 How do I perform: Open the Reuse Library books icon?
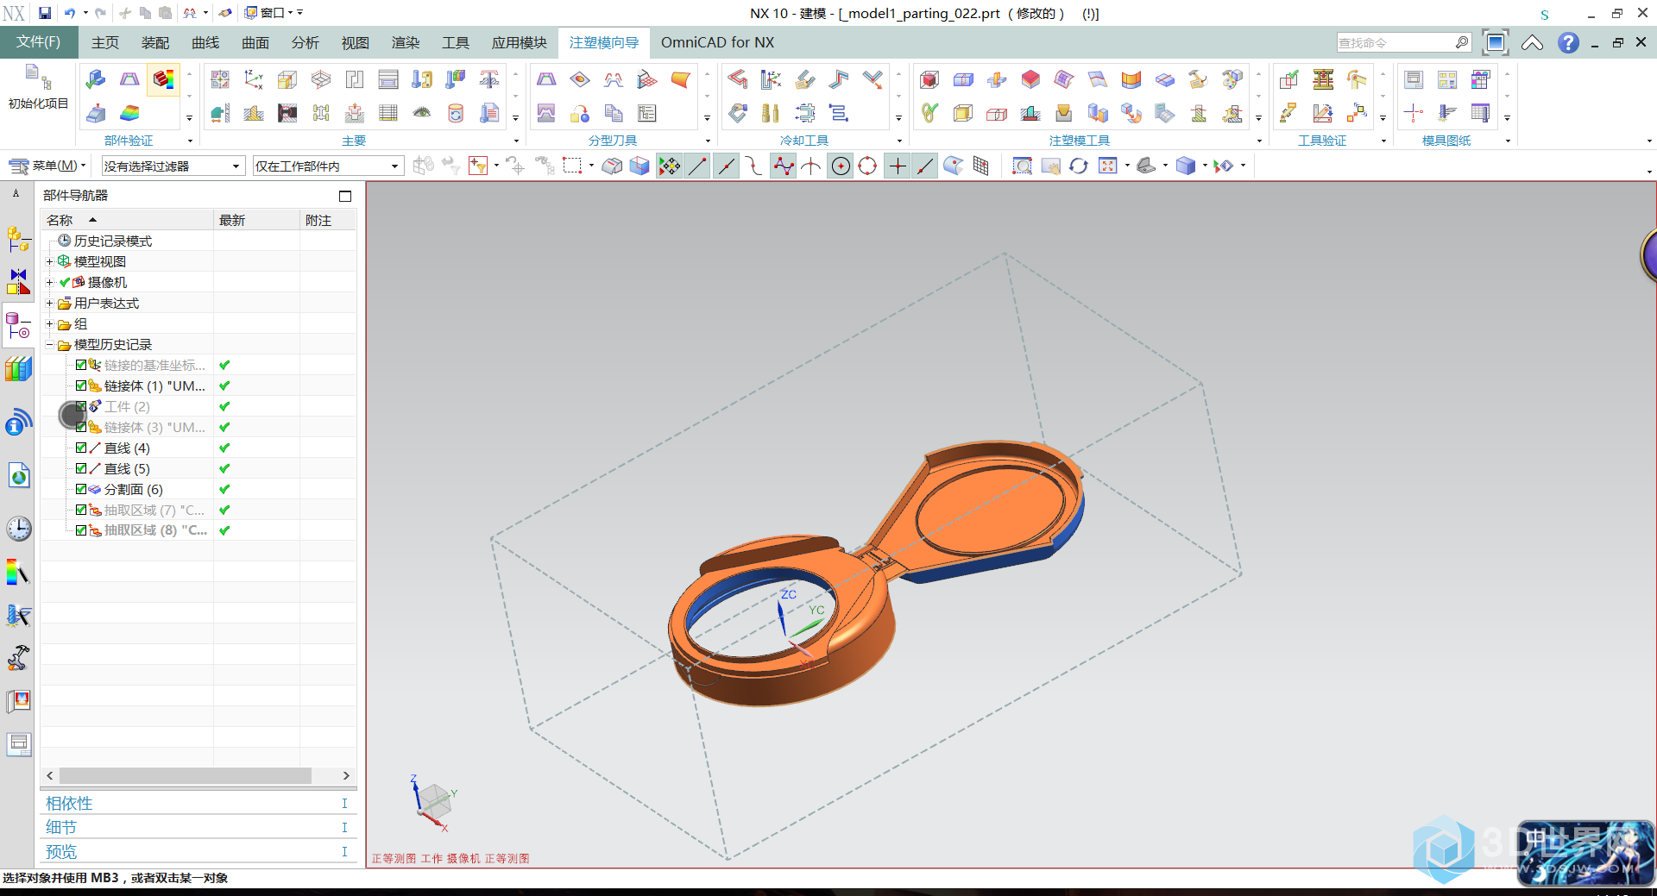tap(18, 369)
